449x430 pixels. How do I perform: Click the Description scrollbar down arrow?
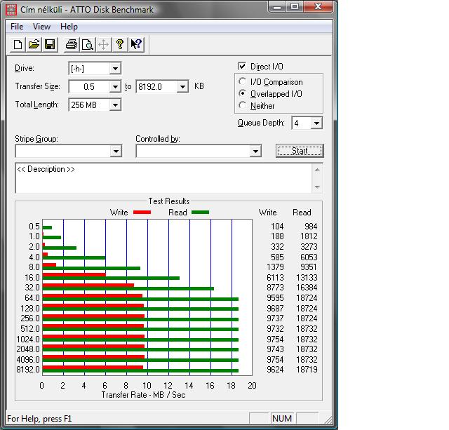317,187
